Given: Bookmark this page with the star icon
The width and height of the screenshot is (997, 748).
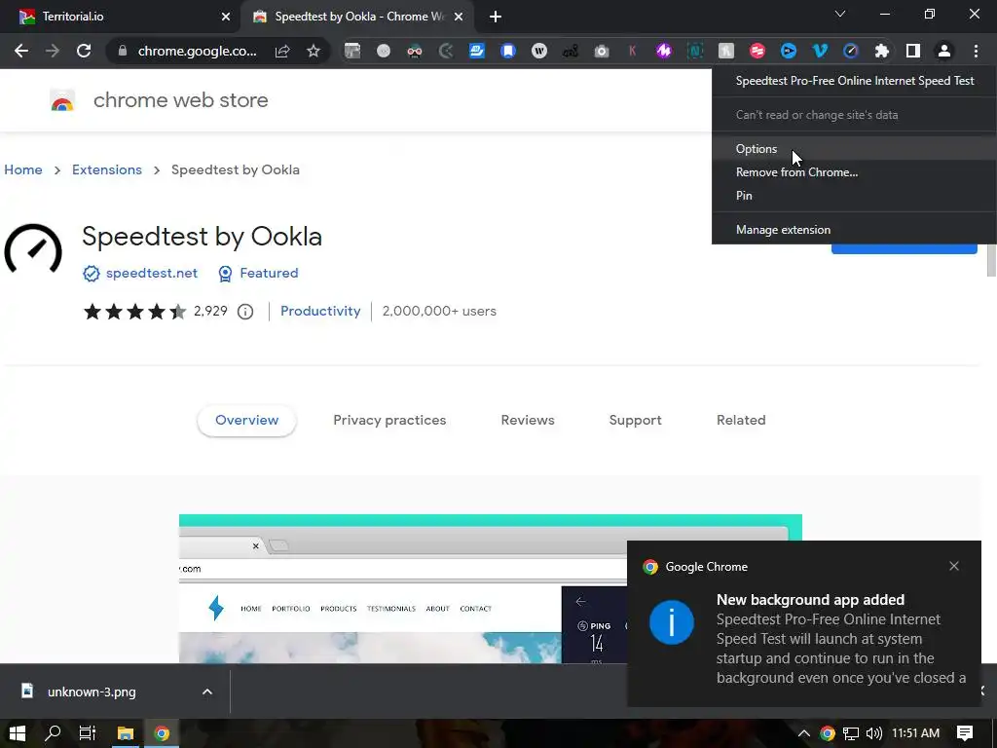Looking at the screenshot, I should 314,51.
